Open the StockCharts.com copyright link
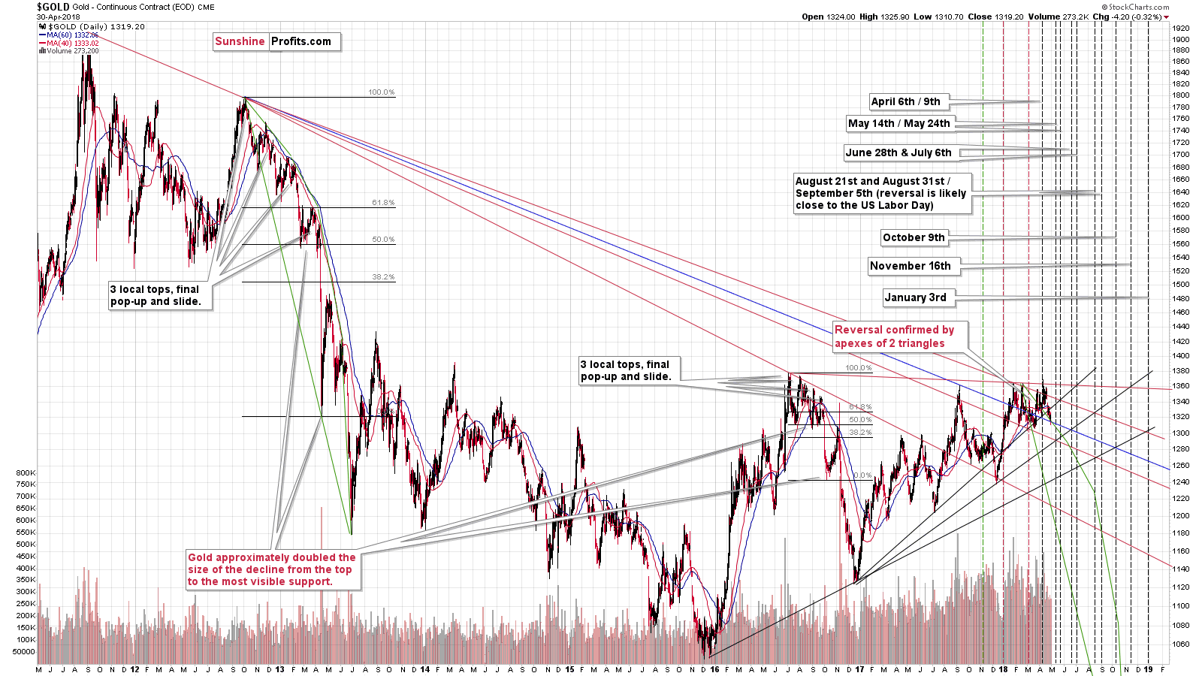 point(1135,7)
